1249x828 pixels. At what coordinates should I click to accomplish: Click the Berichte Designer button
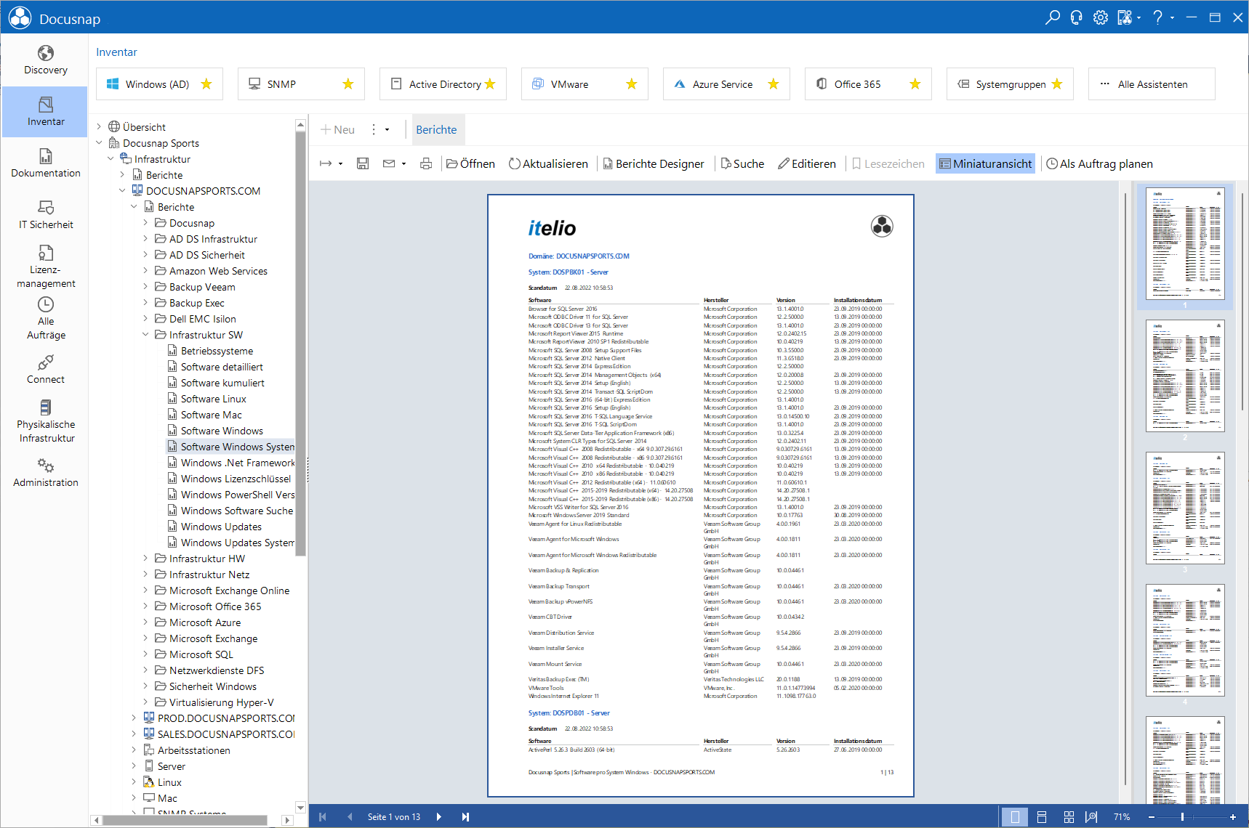[653, 164]
